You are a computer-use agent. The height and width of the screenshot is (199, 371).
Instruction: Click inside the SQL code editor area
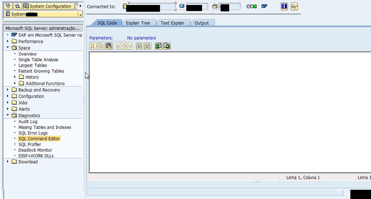[230, 112]
